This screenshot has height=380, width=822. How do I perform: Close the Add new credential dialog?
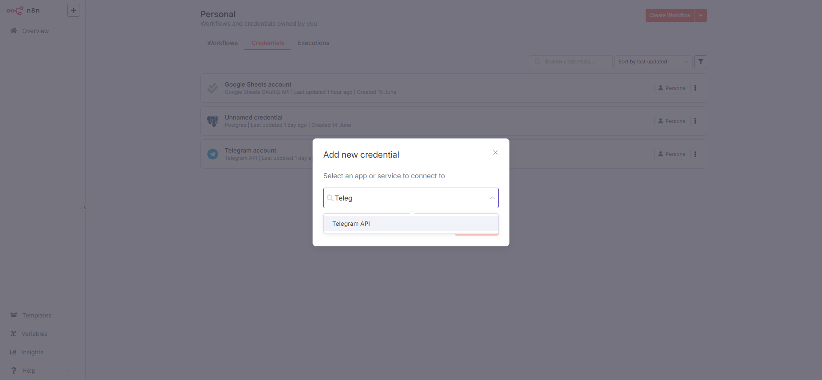495,153
